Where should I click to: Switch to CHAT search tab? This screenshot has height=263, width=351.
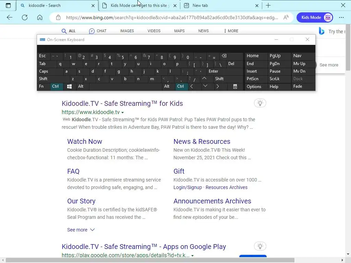click(98, 31)
